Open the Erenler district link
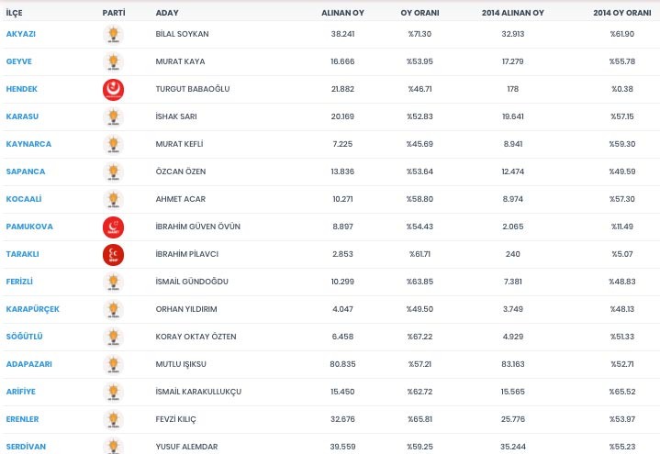The image size is (660, 454). (x=24, y=419)
